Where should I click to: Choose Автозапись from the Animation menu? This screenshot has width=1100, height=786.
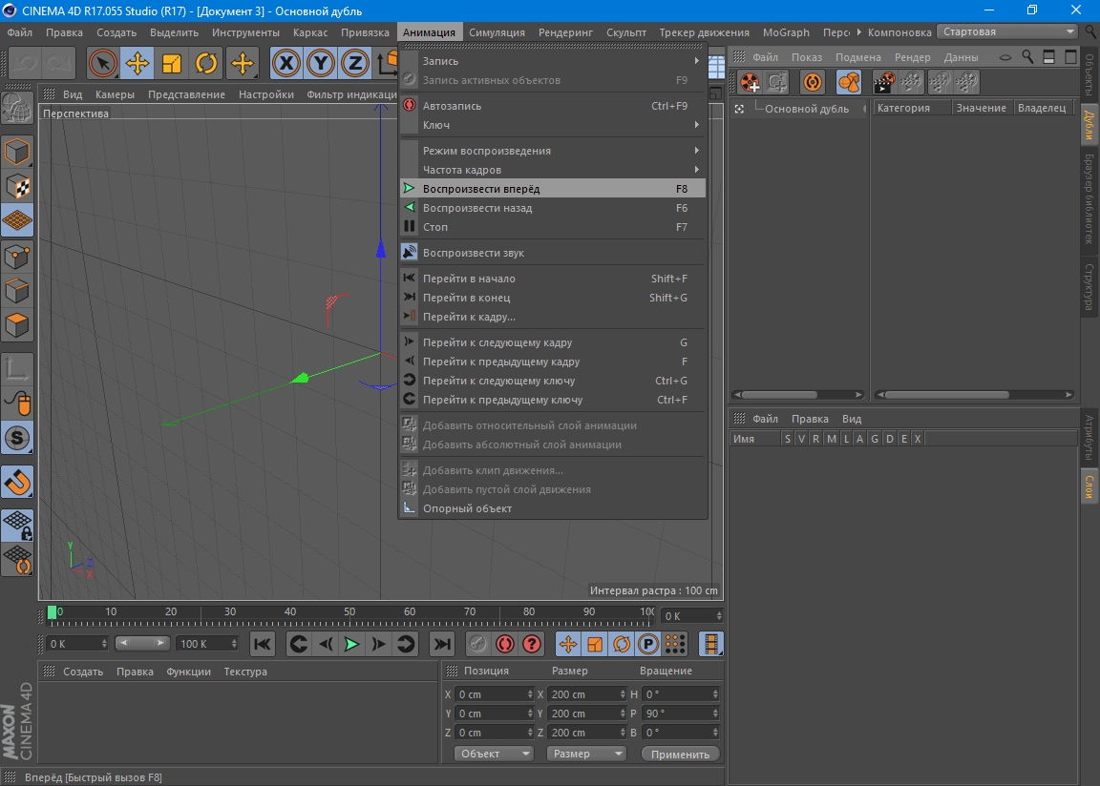pos(452,106)
